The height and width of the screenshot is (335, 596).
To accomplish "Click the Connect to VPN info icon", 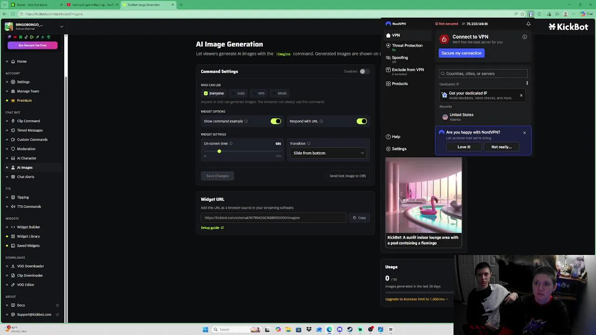I will tap(525, 37).
